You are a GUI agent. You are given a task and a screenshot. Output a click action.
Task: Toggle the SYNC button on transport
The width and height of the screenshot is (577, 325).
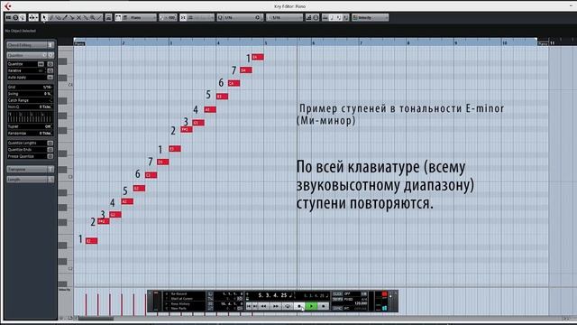tap(337, 308)
